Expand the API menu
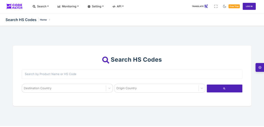264x127 pixels. (x=118, y=6)
